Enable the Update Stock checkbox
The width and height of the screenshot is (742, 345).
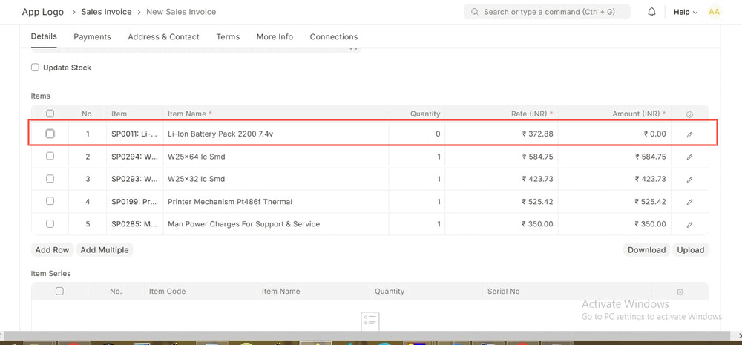coord(35,68)
